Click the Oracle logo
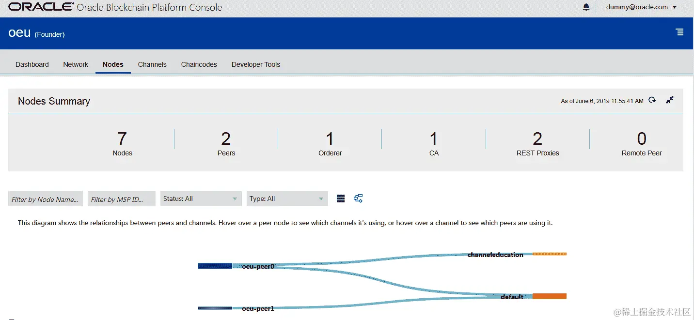The width and height of the screenshot is (694, 320). point(41,7)
